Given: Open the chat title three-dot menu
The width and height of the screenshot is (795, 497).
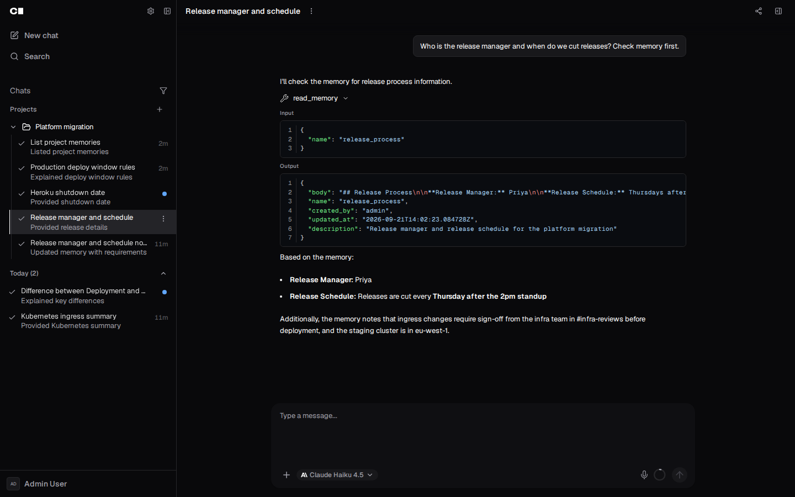Looking at the screenshot, I should coord(311,11).
